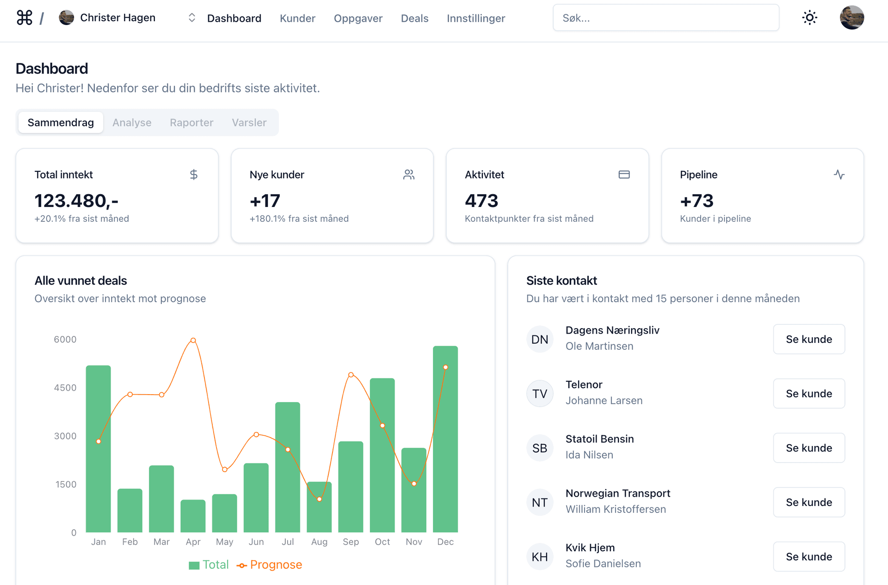Click the TV avatar for Telenor
Viewport: 888px width, 585px height.
540,394
